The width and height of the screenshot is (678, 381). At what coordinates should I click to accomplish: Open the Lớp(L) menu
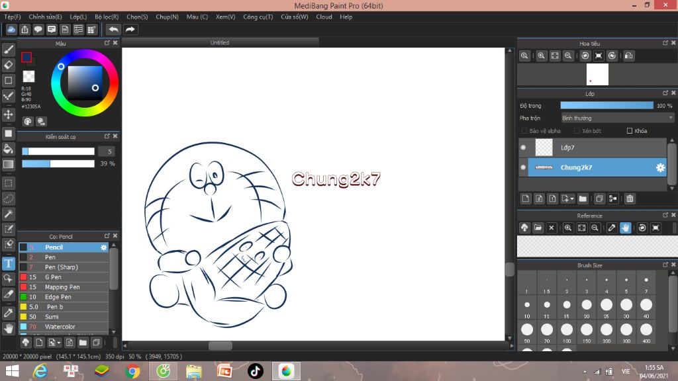78,17
